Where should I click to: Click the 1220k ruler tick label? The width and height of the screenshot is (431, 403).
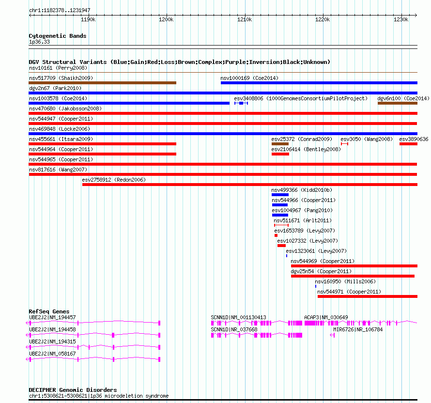click(323, 19)
